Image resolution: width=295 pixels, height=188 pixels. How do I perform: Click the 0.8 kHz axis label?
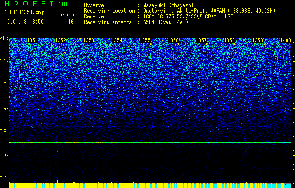point(4,132)
